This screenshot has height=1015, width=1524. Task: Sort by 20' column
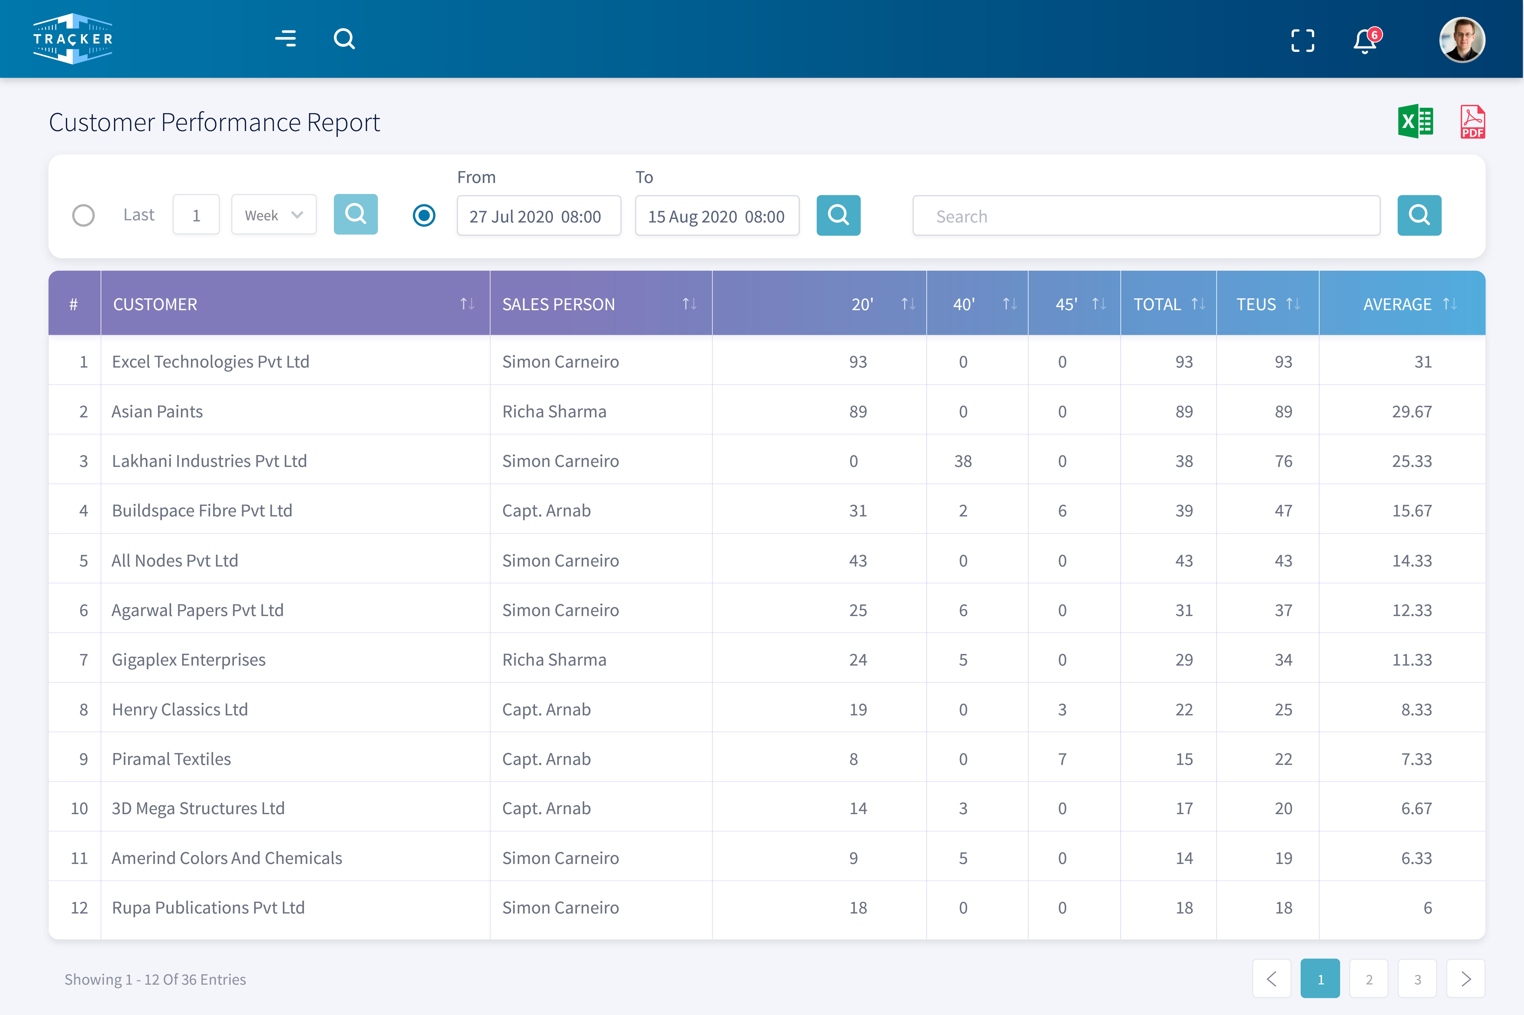[x=908, y=304]
